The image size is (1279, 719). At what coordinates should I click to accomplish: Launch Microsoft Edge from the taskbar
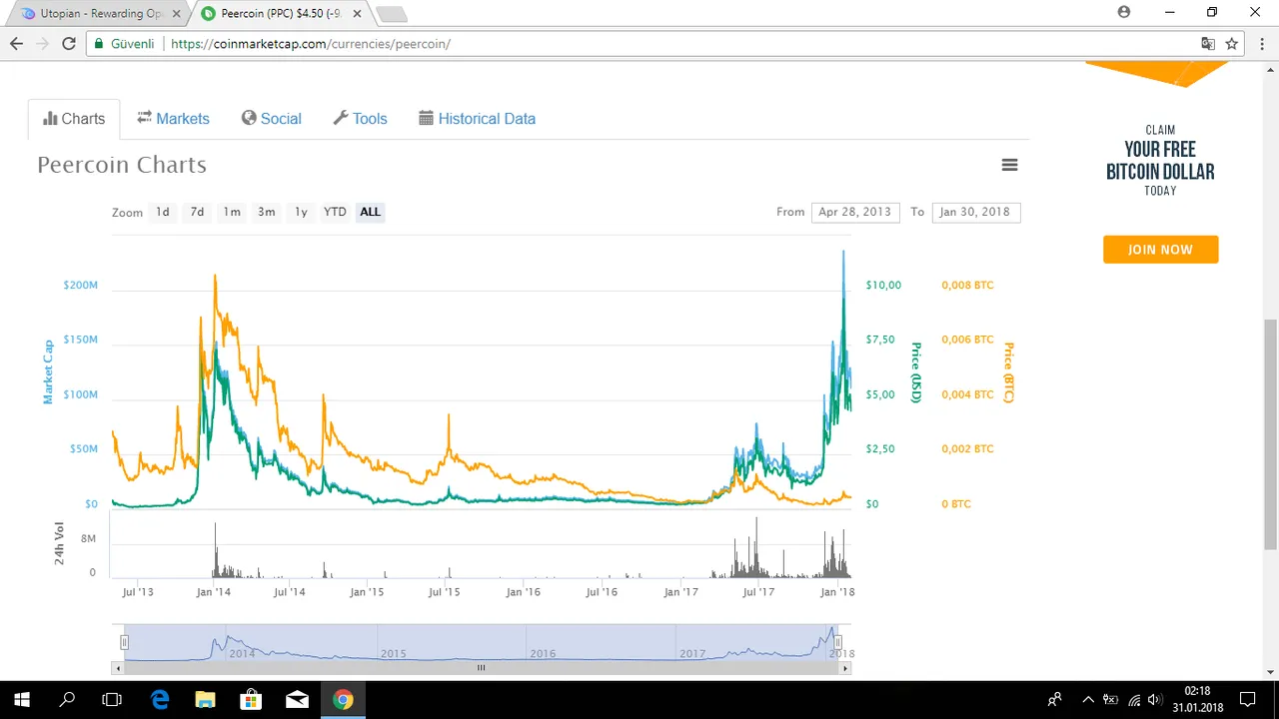click(x=159, y=700)
